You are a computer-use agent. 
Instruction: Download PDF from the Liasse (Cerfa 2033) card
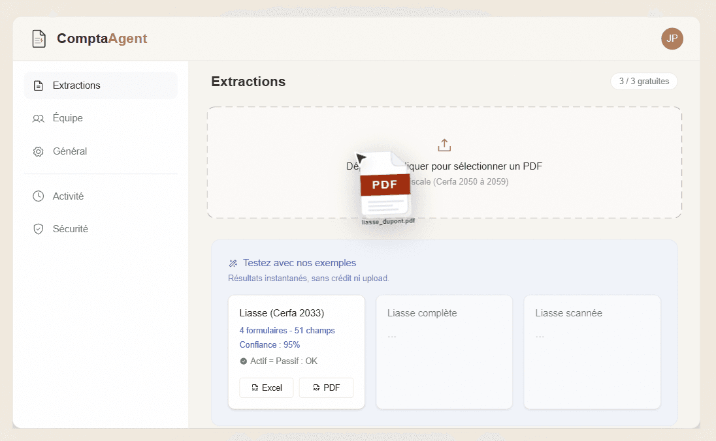[326, 388]
